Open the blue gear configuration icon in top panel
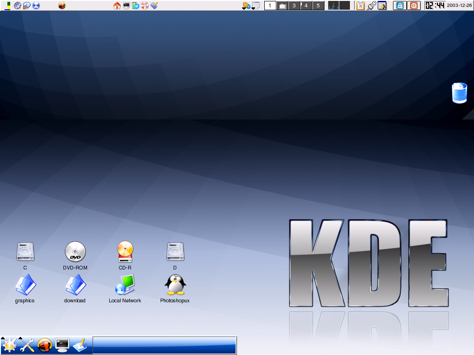This screenshot has width=474, height=355. [x=18, y=6]
